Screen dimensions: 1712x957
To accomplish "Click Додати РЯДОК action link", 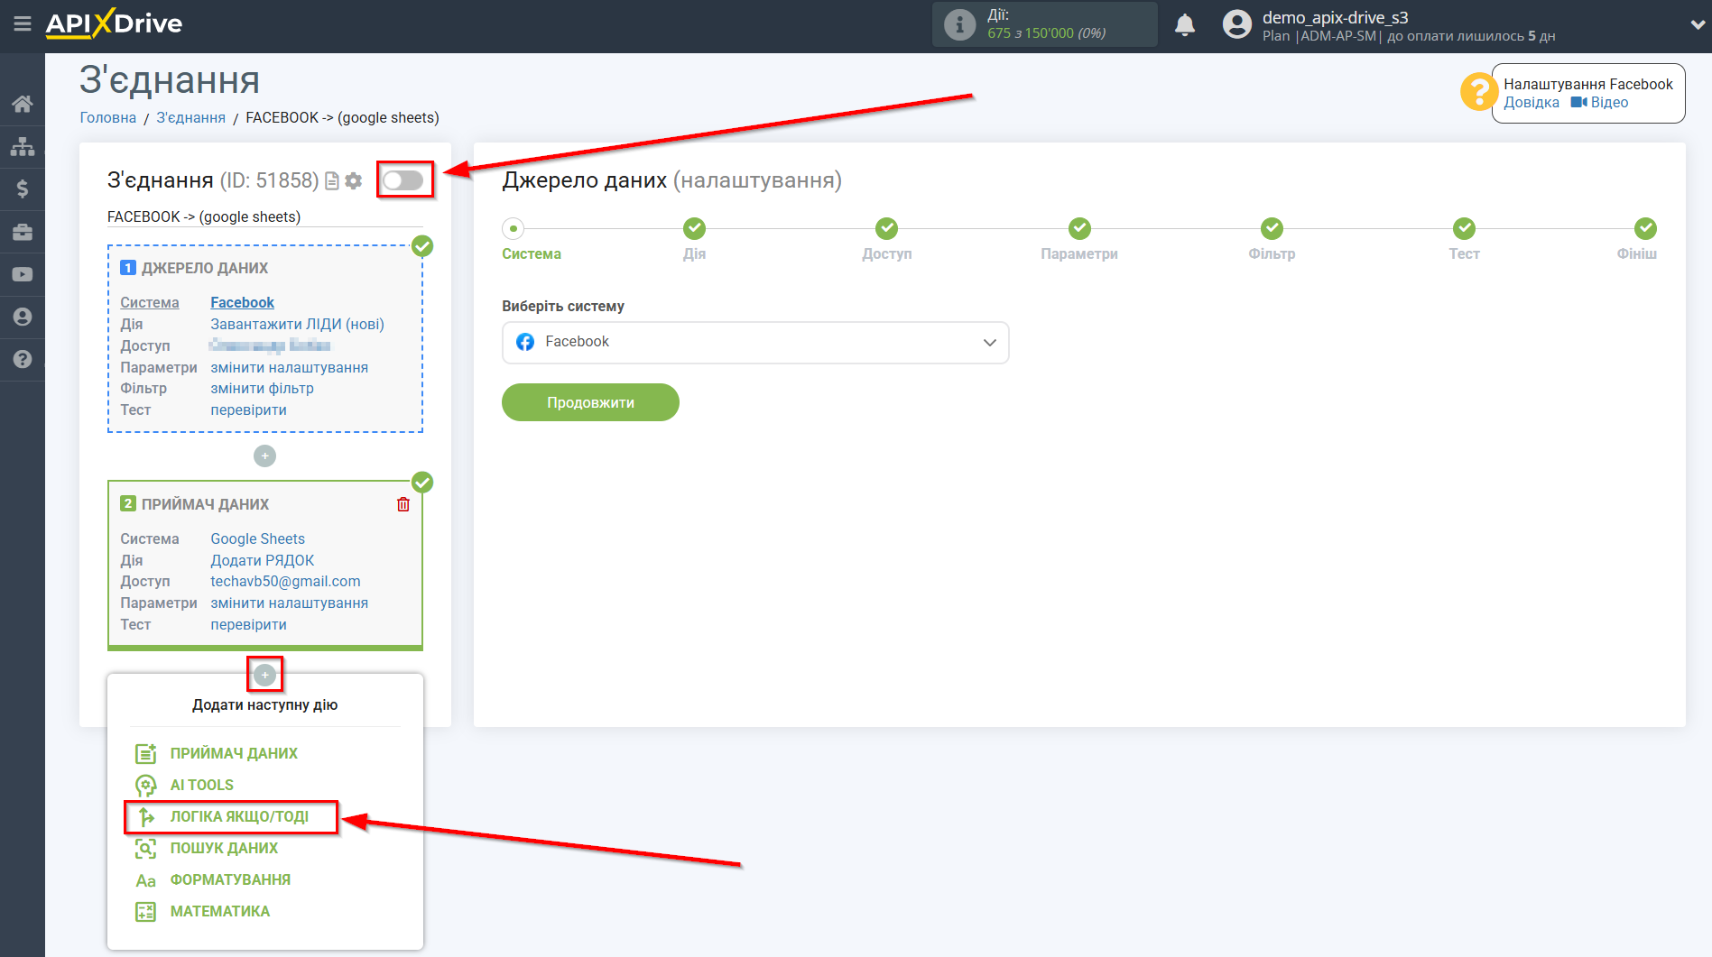I will [262, 560].
